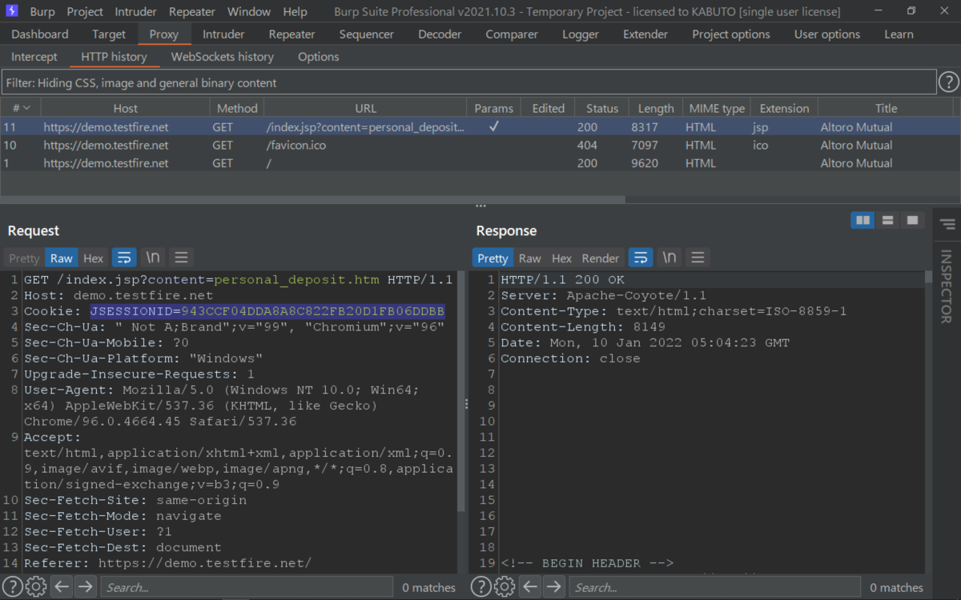Click the Response panel vertical scrollbar
The image size is (961, 600).
tap(929, 278)
